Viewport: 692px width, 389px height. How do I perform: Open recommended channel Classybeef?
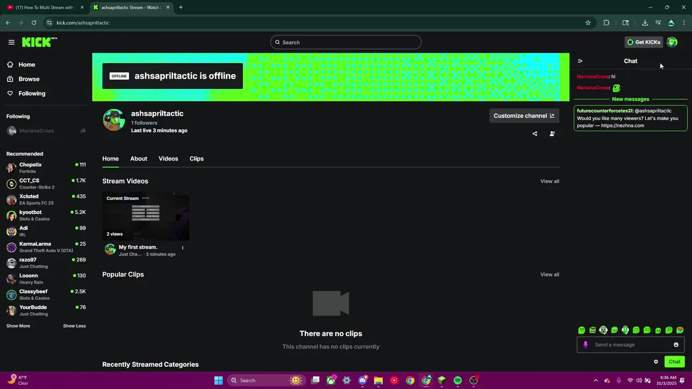46,294
